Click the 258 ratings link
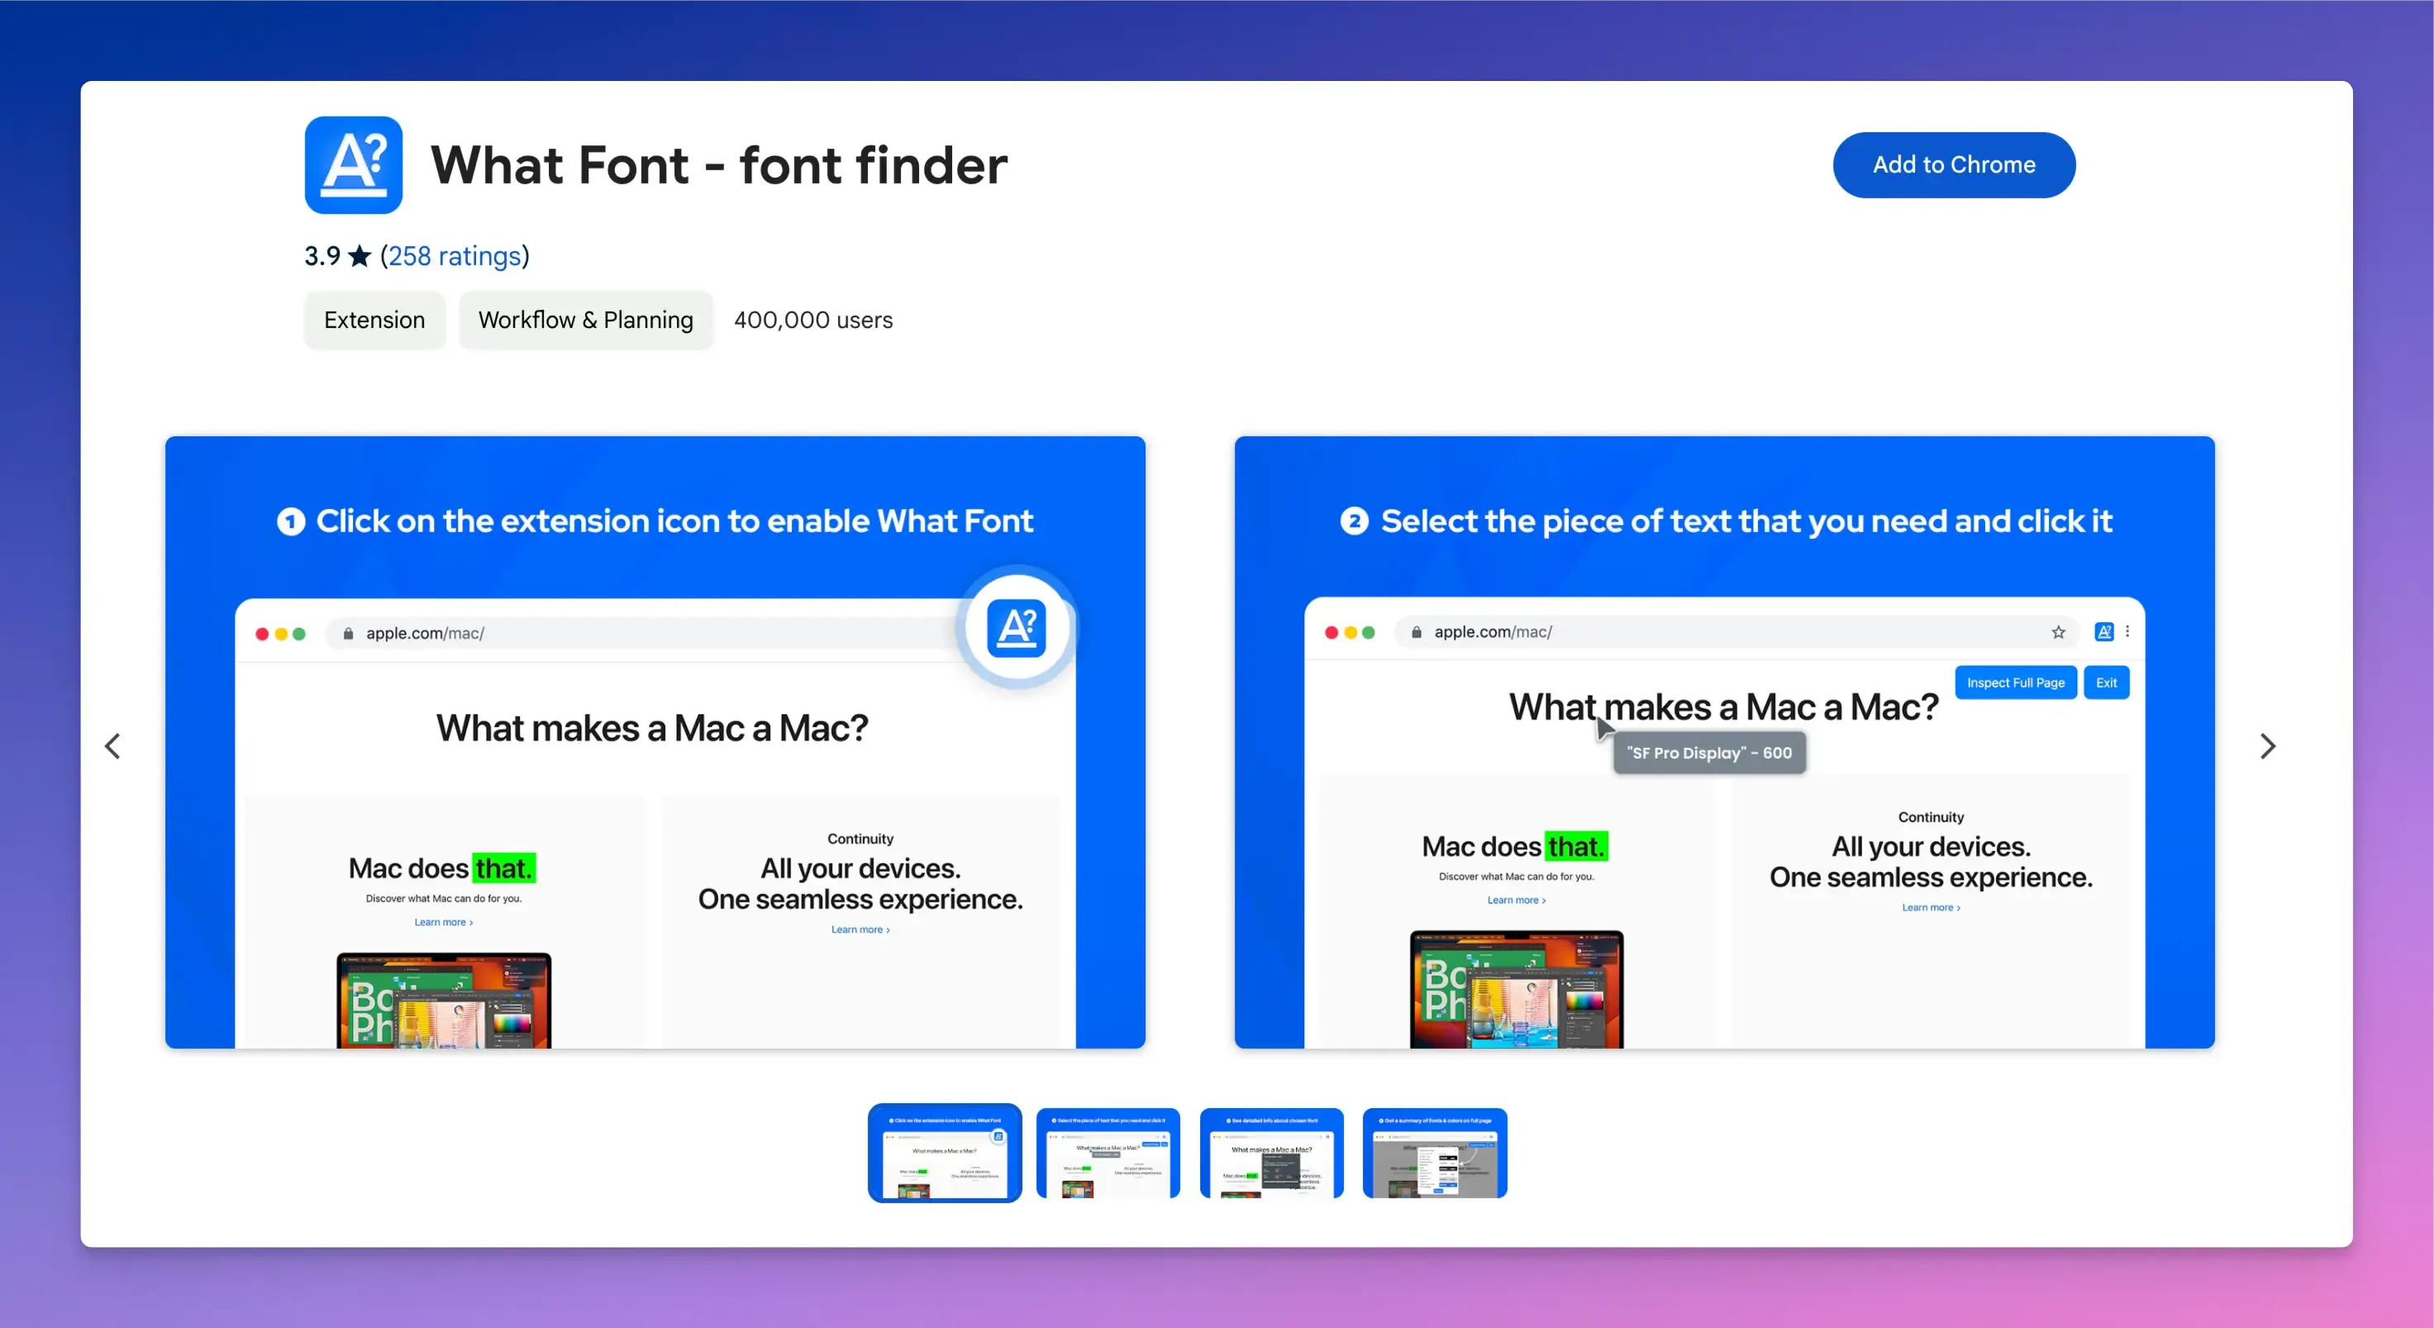Viewport: 2434px width, 1328px height. pyautogui.click(x=453, y=255)
